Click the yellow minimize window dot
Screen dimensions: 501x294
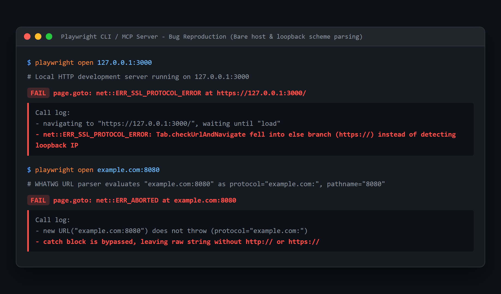[38, 36]
